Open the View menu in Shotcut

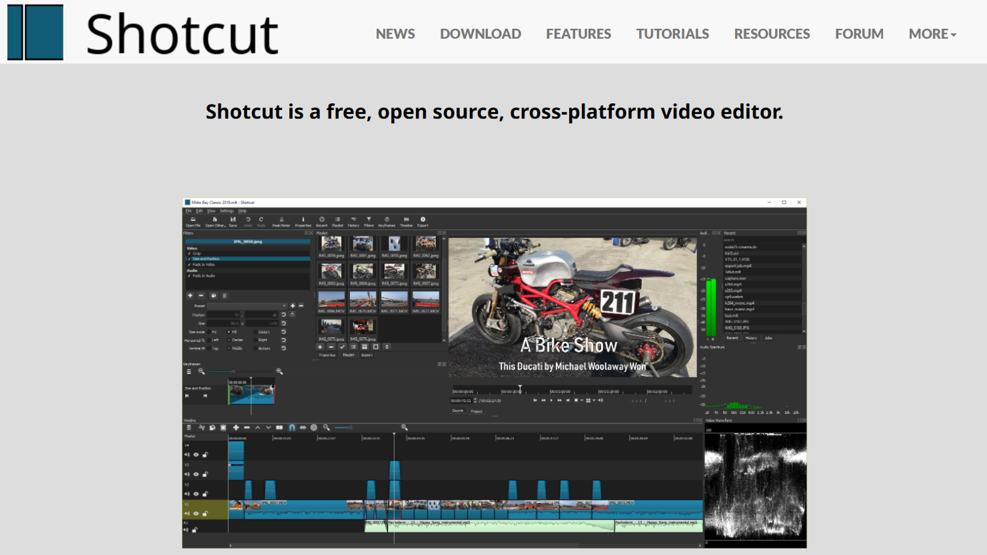[211, 211]
